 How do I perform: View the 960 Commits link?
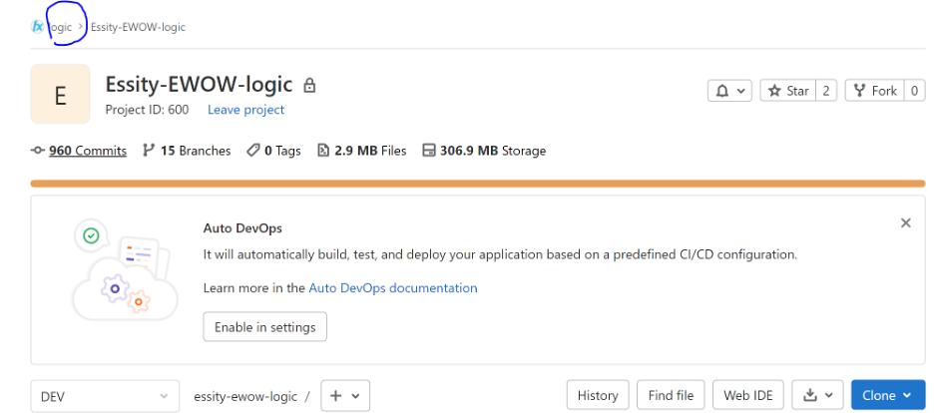tap(79, 152)
